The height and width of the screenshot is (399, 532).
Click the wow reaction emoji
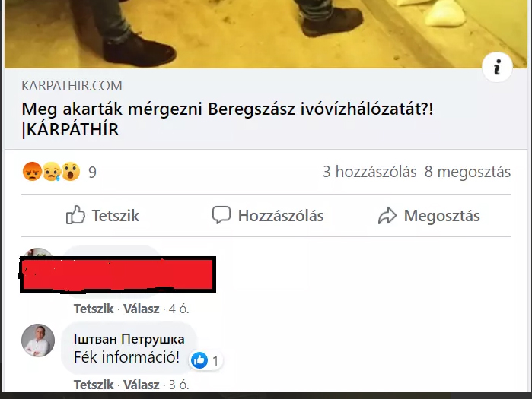click(x=71, y=172)
